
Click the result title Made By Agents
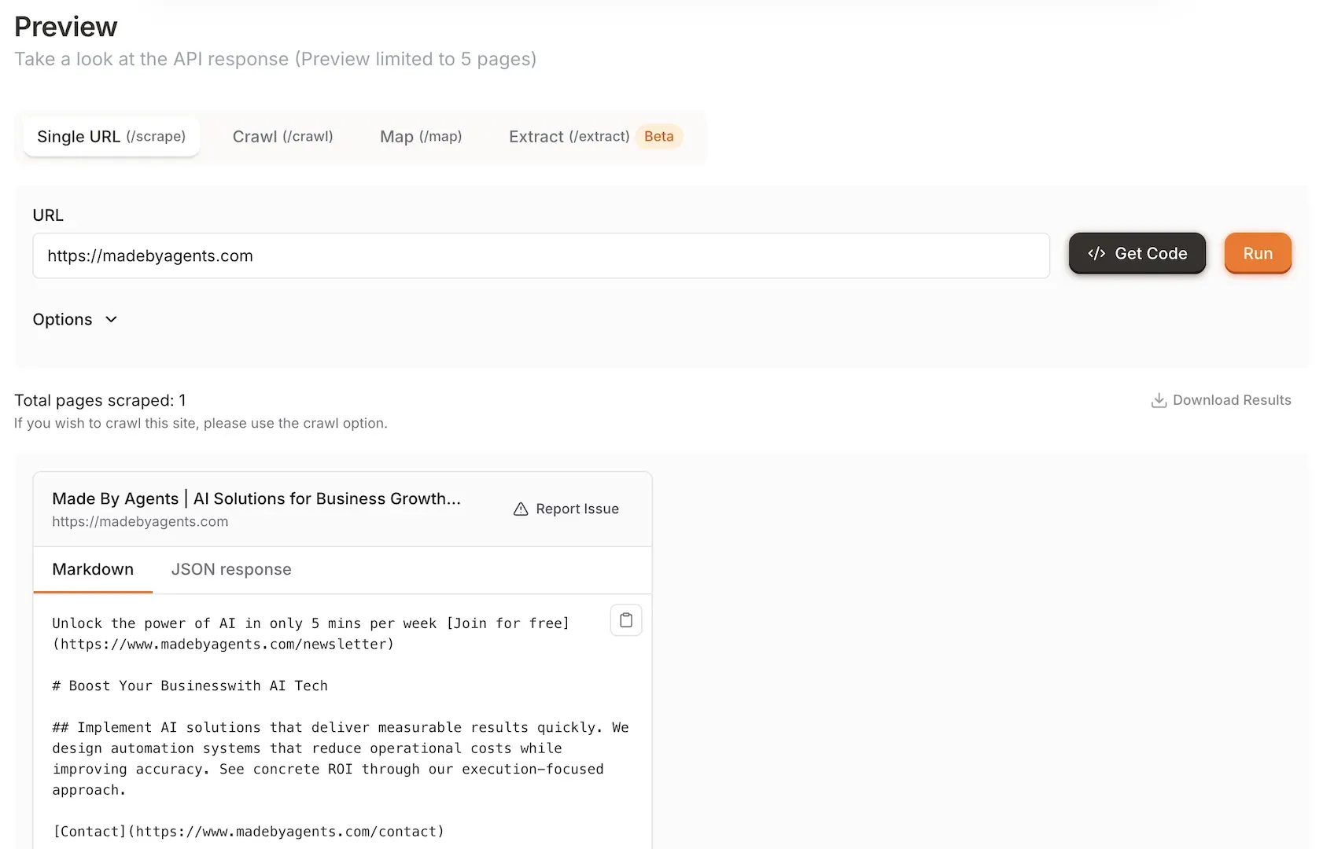(x=256, y=498)
